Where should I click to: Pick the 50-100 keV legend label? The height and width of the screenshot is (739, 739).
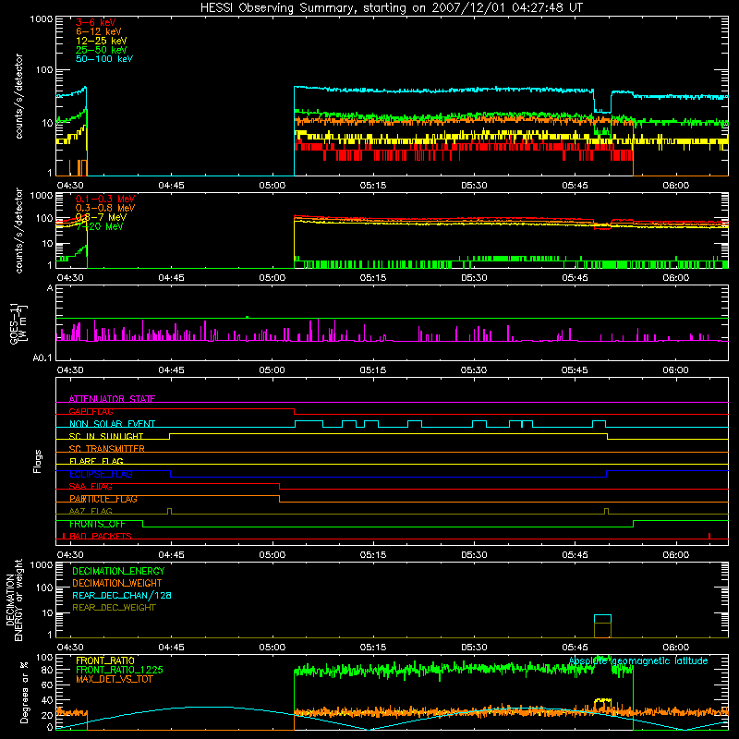point(104,59)
